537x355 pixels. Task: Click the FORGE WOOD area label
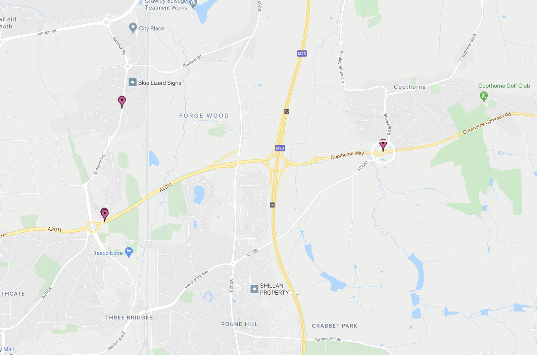pyautogui.click(x=204, y=116)
